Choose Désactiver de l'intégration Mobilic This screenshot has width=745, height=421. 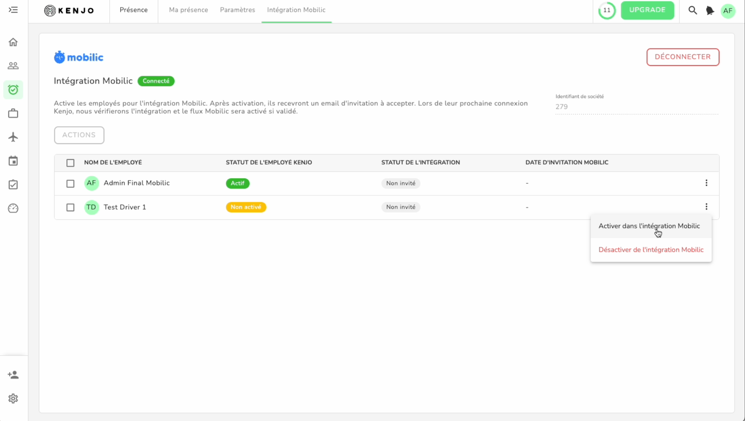click(651, 250)
